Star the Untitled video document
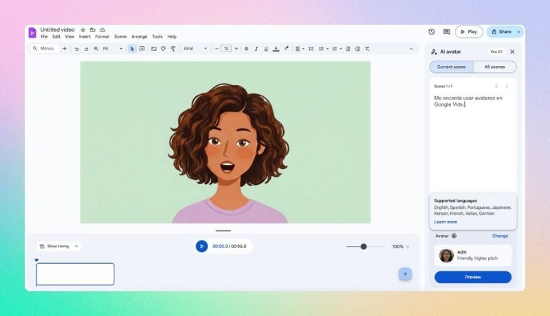 [x=82, y=30]
